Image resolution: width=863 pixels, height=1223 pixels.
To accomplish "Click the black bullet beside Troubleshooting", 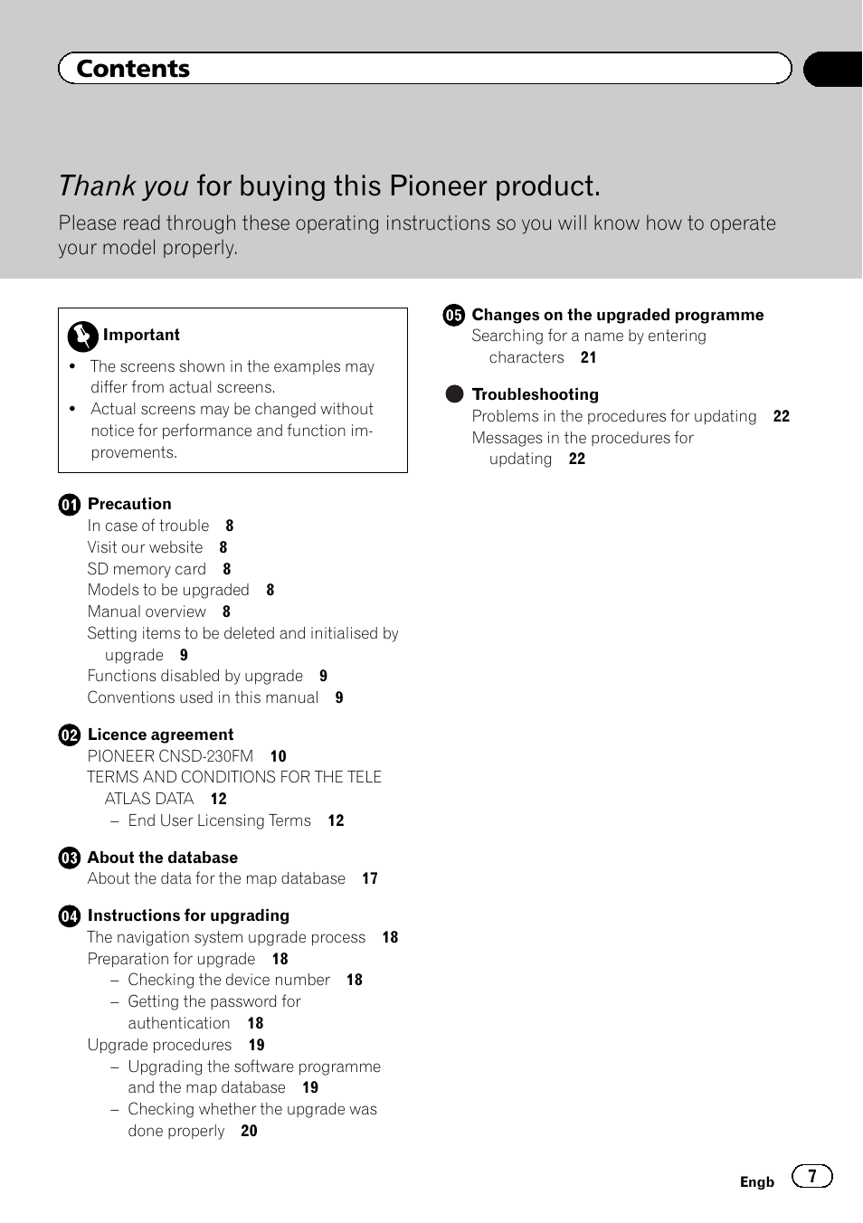I will [454, 394].
